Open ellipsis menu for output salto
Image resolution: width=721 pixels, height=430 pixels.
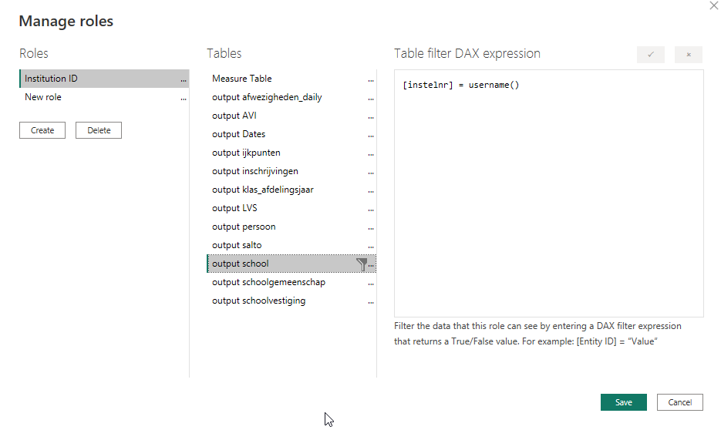point(371,247)
